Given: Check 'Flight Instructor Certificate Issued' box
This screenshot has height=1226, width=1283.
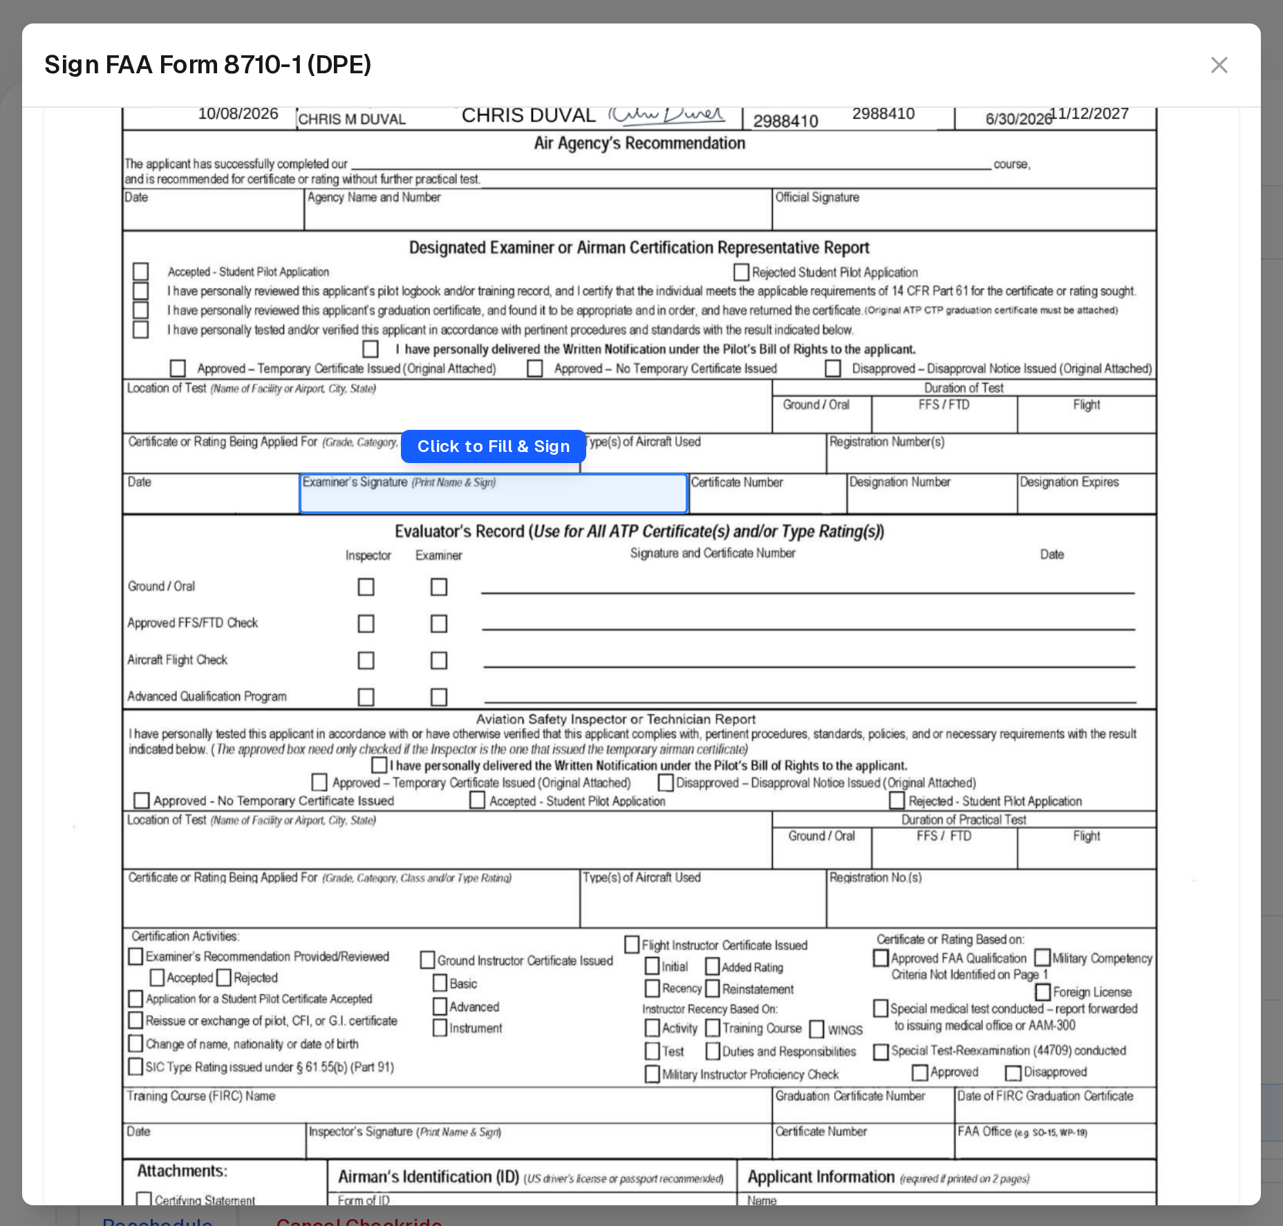Looking at the screenshot, I should [632, 945].
